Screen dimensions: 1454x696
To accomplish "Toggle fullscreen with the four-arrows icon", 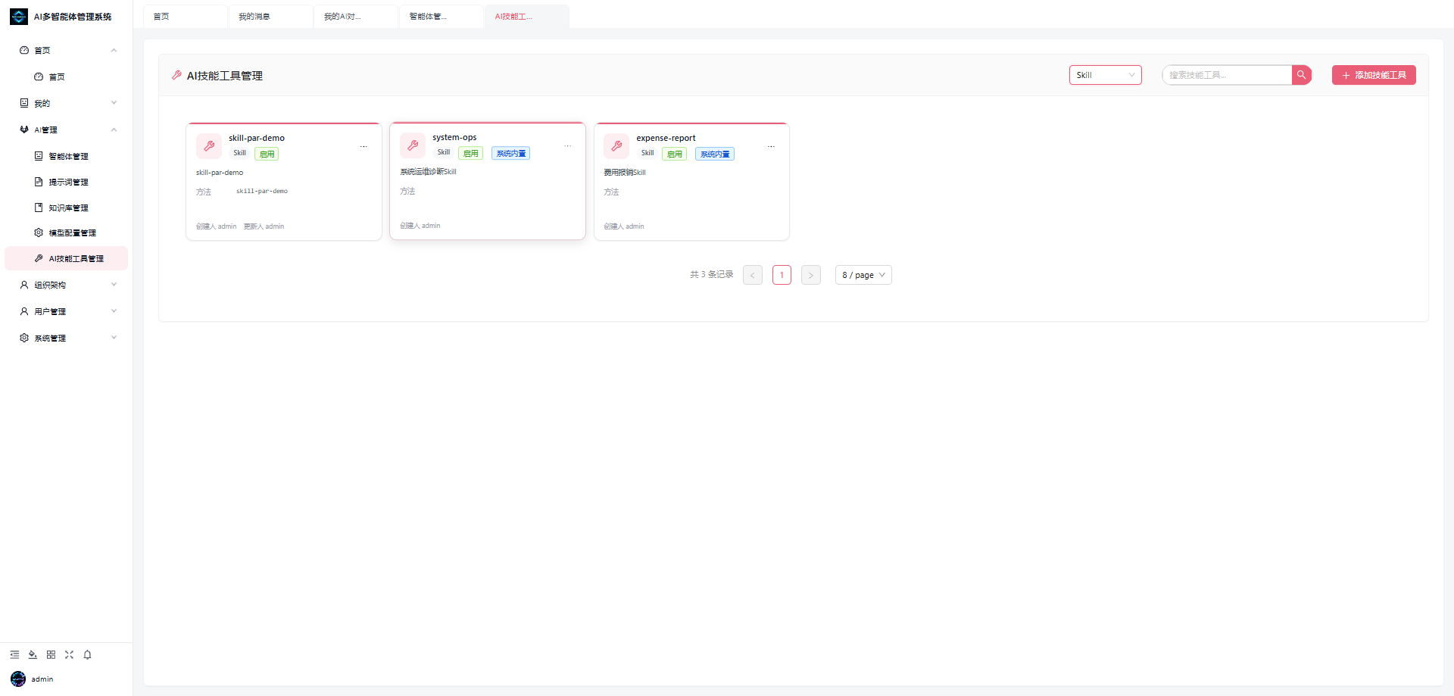I will (69, 654).
